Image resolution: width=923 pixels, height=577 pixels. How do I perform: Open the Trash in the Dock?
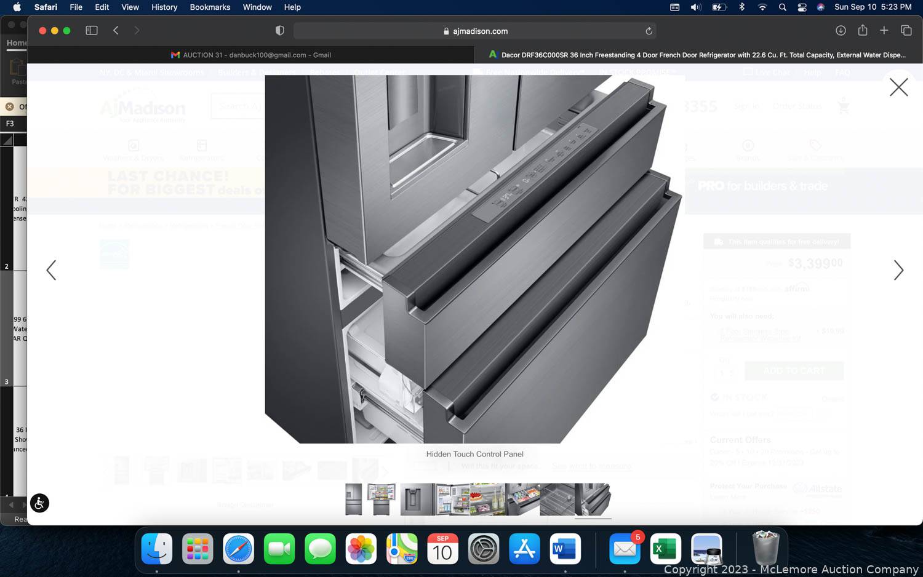[x=766, y=548]
